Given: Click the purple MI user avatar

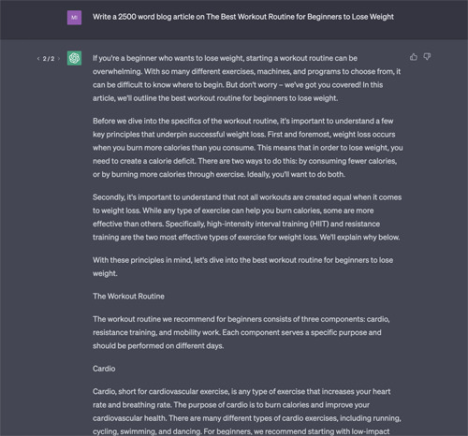Looking at the screenshot, I should (74, 18).
